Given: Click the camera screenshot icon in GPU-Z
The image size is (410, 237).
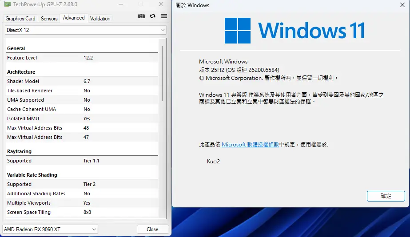Looking at the screenshot, I should pyautogui.click(x=141, y=16).
